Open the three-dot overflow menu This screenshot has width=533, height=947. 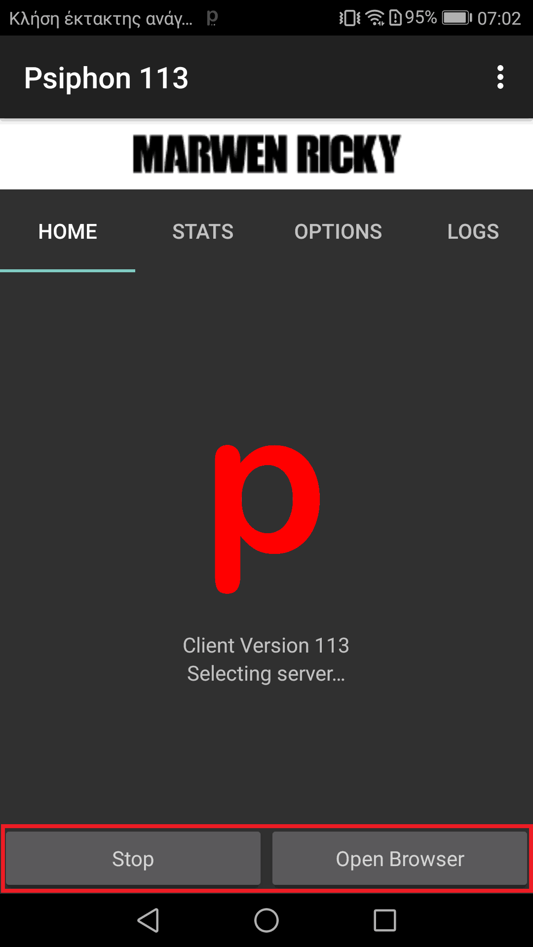tap(500, 77)
